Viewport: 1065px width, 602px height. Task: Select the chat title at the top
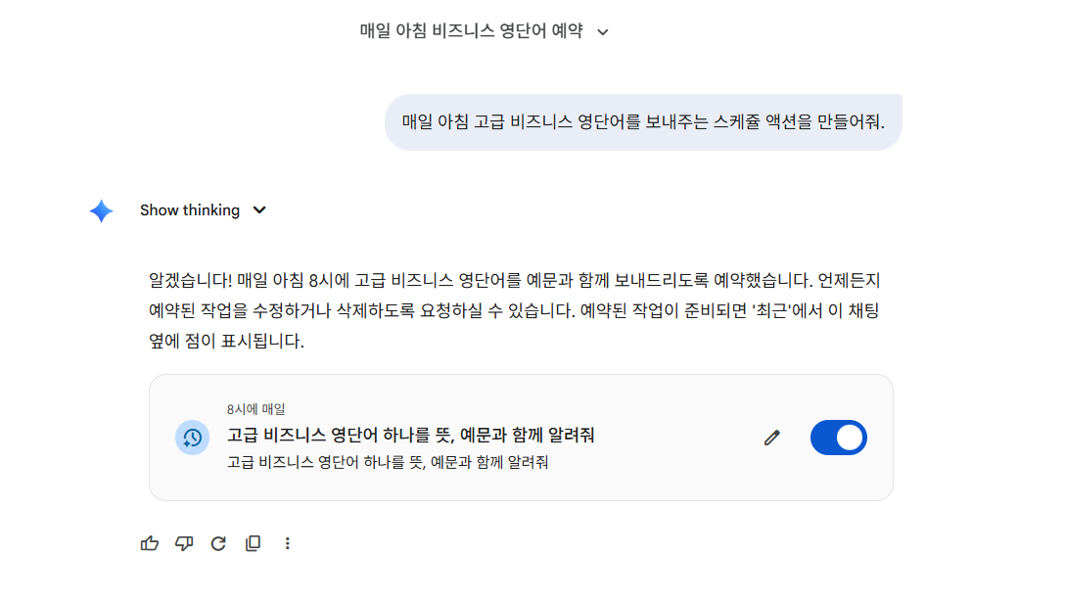click(x=470, y=30)
